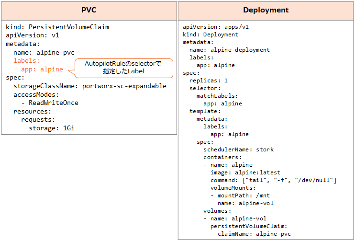
Task: Select the line 'apiVersion: apps/v1'
Action: 216,27
